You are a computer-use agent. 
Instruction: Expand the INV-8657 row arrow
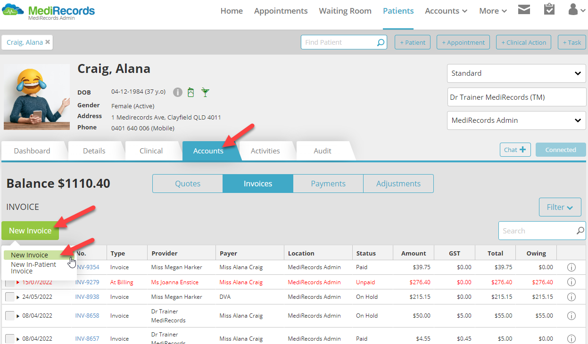(18, 339)
